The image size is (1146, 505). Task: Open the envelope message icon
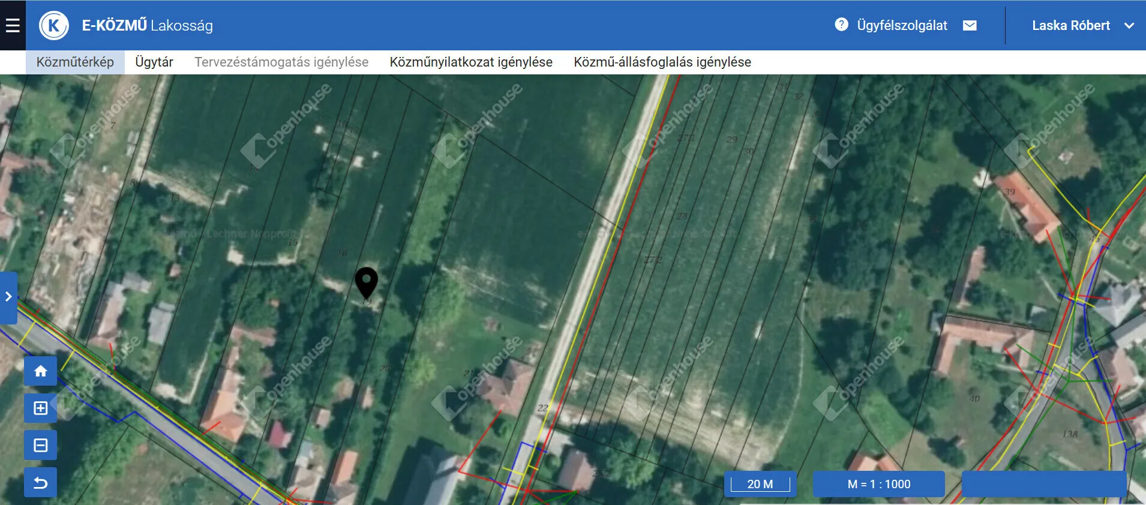pyautogui.click(x=970, y=25)
